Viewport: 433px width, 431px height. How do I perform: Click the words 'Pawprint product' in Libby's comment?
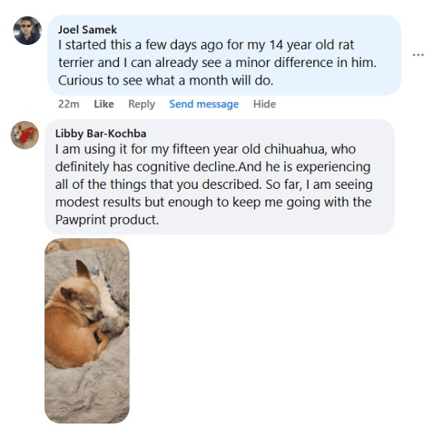click(x=107, y=219)
